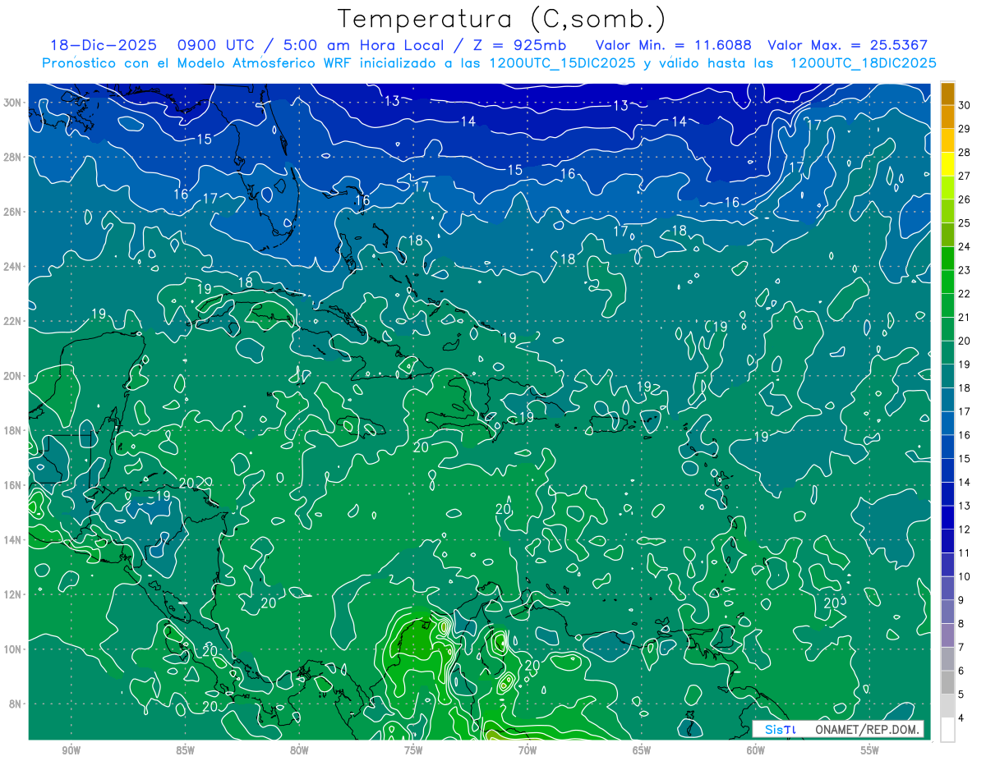
Task: Select the yellow colorbar segment between 27 and 28
Action: pos(947,164)
